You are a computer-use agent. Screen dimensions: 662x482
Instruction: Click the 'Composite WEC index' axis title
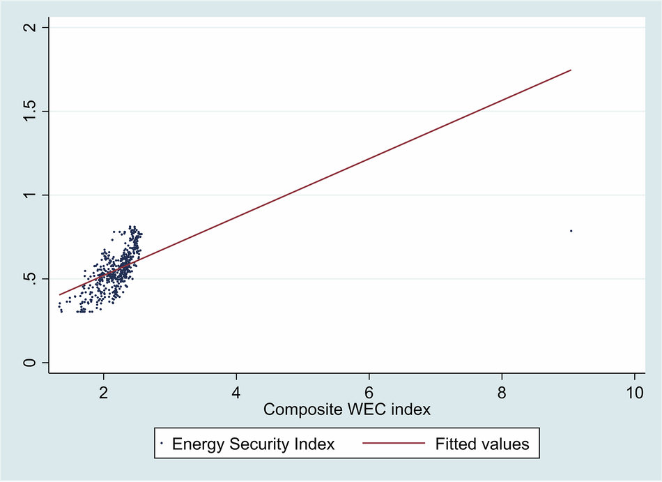point(346,409)
